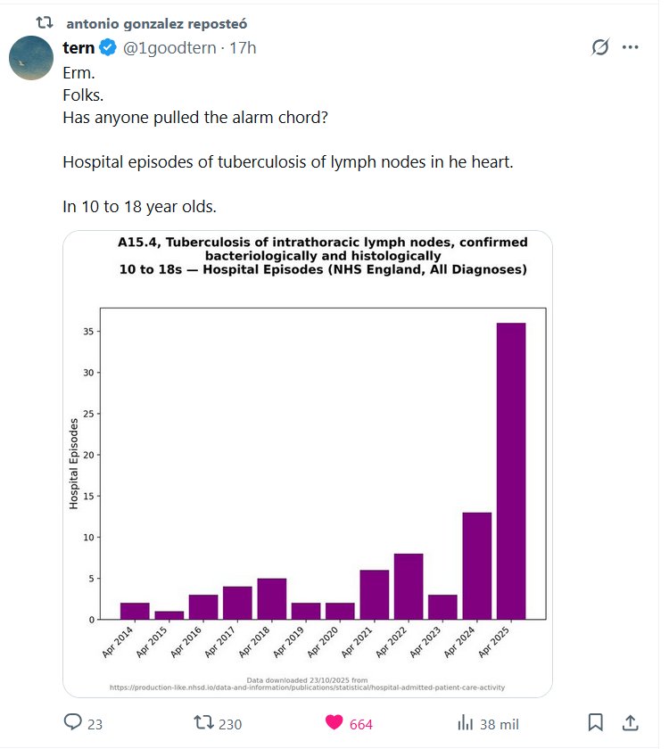This screenshot has width=669, height=749.
Task: Open view analytics bar-chart icon
Action: [465, 723]
